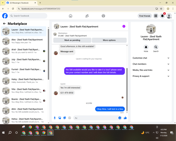Click the 'Okay thnx. I will text' message bubble
This screenshot has height=141, width=176.
point(110,109)
